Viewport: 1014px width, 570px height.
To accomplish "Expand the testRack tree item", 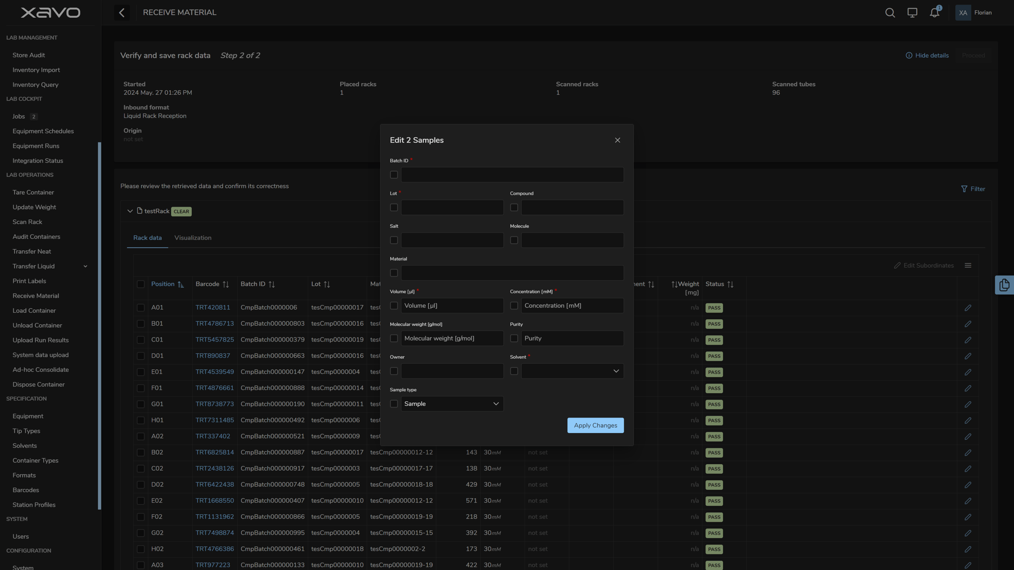I will (x=129, y=212).
